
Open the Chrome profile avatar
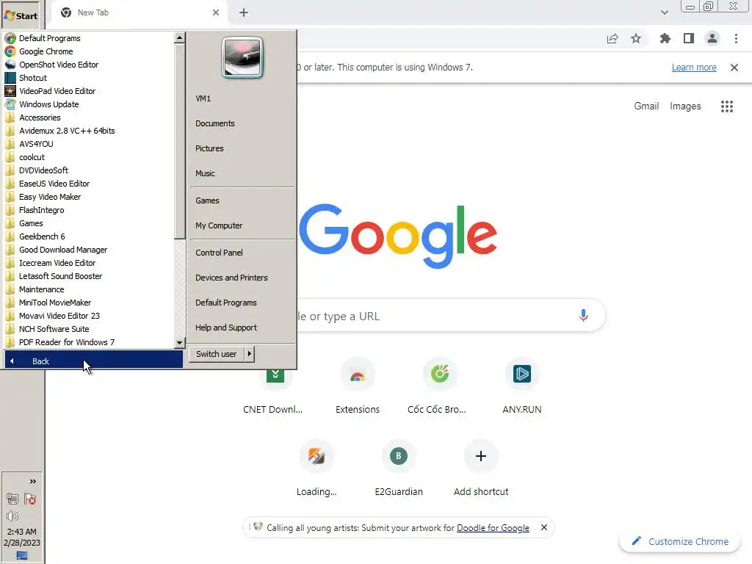point(712,38)
